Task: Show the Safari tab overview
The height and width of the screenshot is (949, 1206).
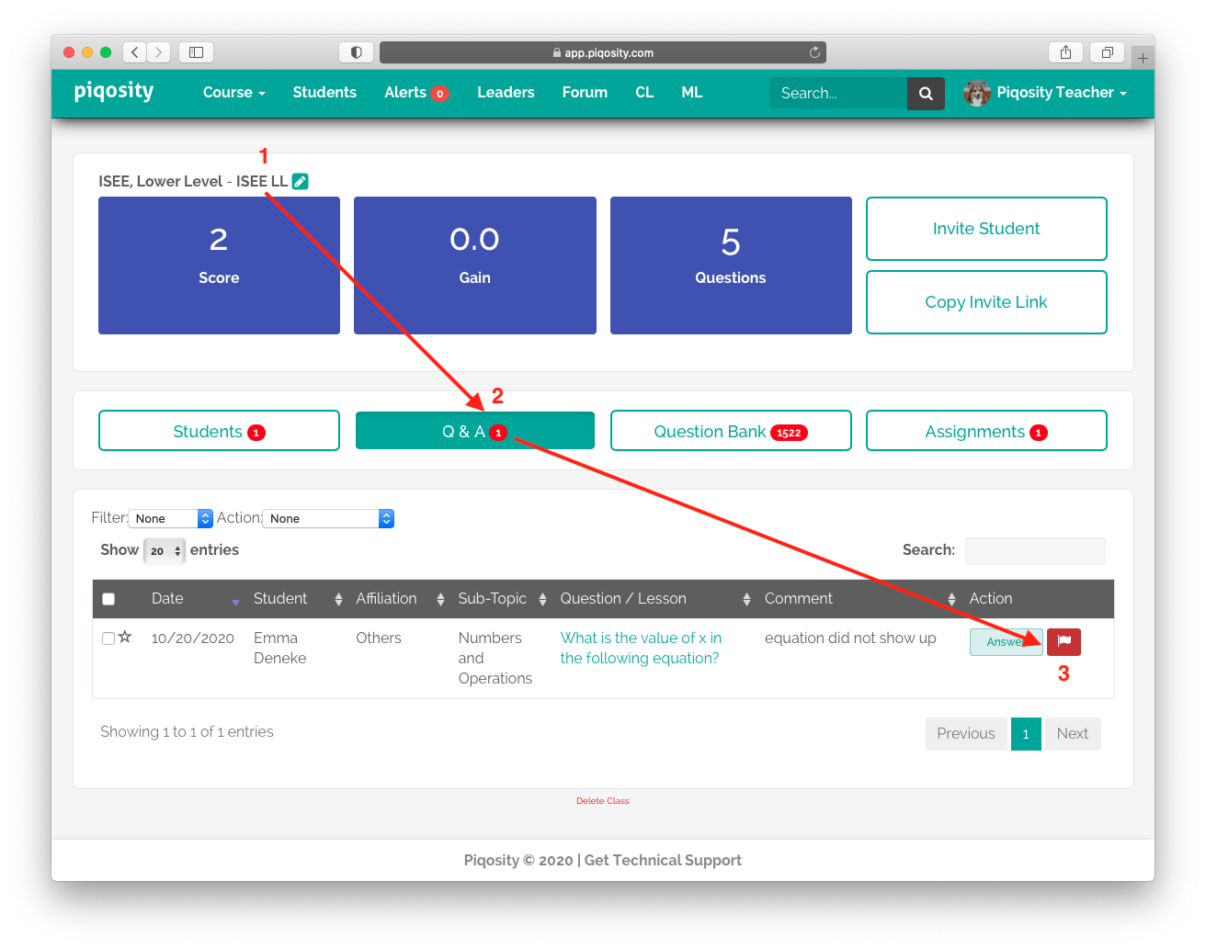Action: point(1108,52)
